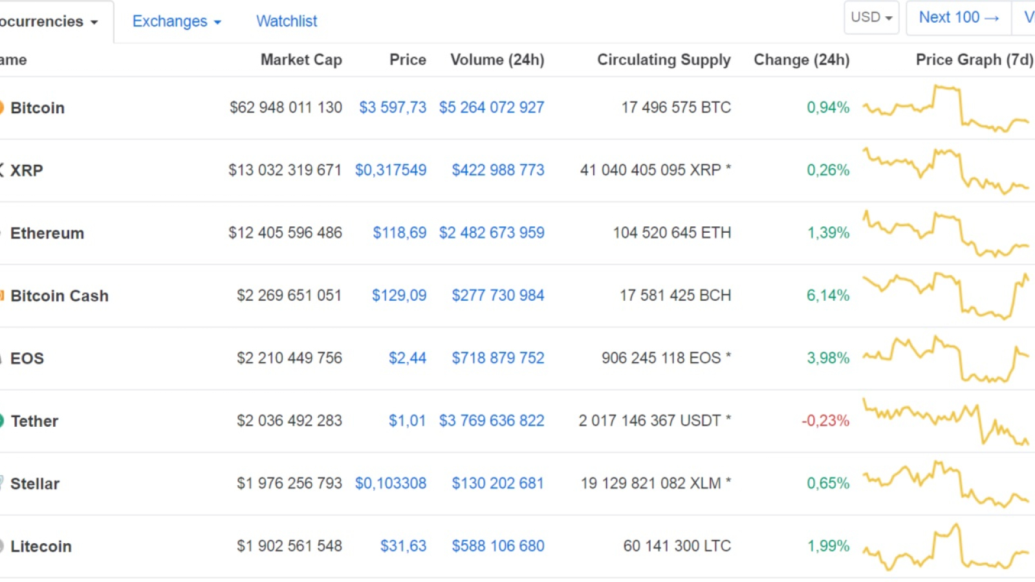Open the Exchanges dropdown menu
The image size is (1035, 582).
coord(177,21)
